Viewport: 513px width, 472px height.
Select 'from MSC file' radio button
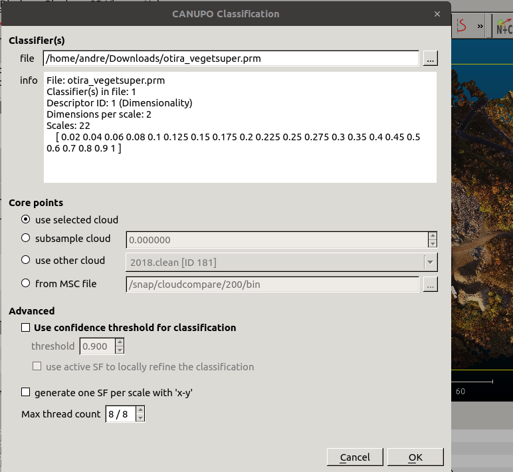pos(26,283)
